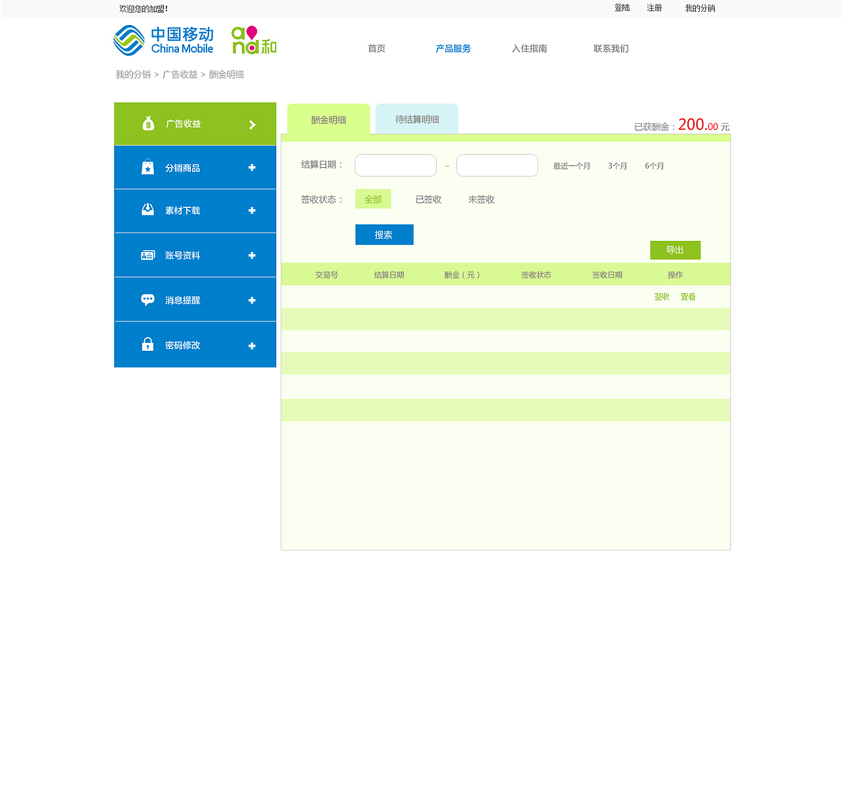Click the China Mobile logo

click(x=162, y=40)
